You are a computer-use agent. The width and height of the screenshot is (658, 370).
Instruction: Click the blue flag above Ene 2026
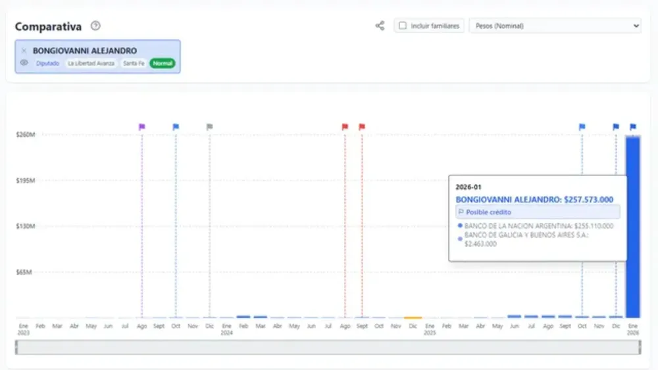coord(633,126)
